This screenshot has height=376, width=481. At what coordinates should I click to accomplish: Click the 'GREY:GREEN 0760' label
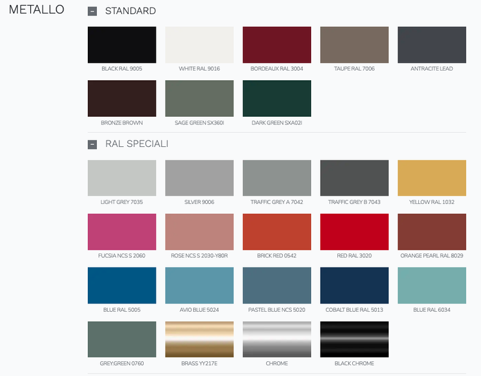[x=122, y=363]
